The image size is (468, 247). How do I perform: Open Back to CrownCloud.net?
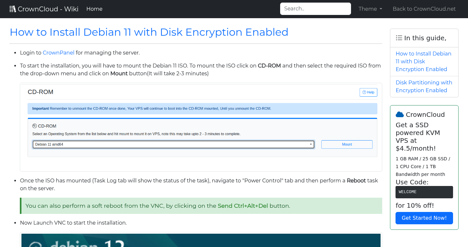pos(424,9)
